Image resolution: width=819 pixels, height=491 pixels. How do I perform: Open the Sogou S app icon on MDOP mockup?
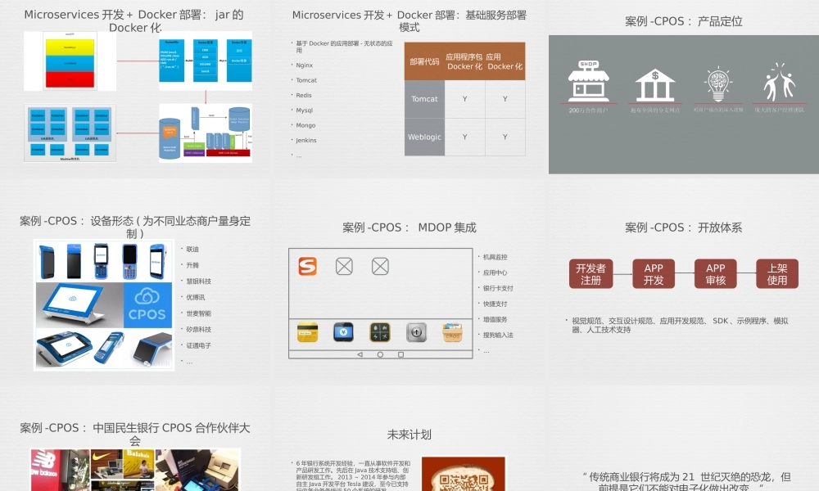(x=308, y=267)
